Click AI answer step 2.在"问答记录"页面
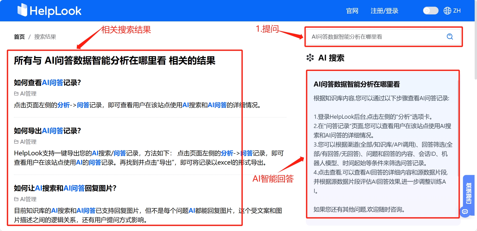 383,131
